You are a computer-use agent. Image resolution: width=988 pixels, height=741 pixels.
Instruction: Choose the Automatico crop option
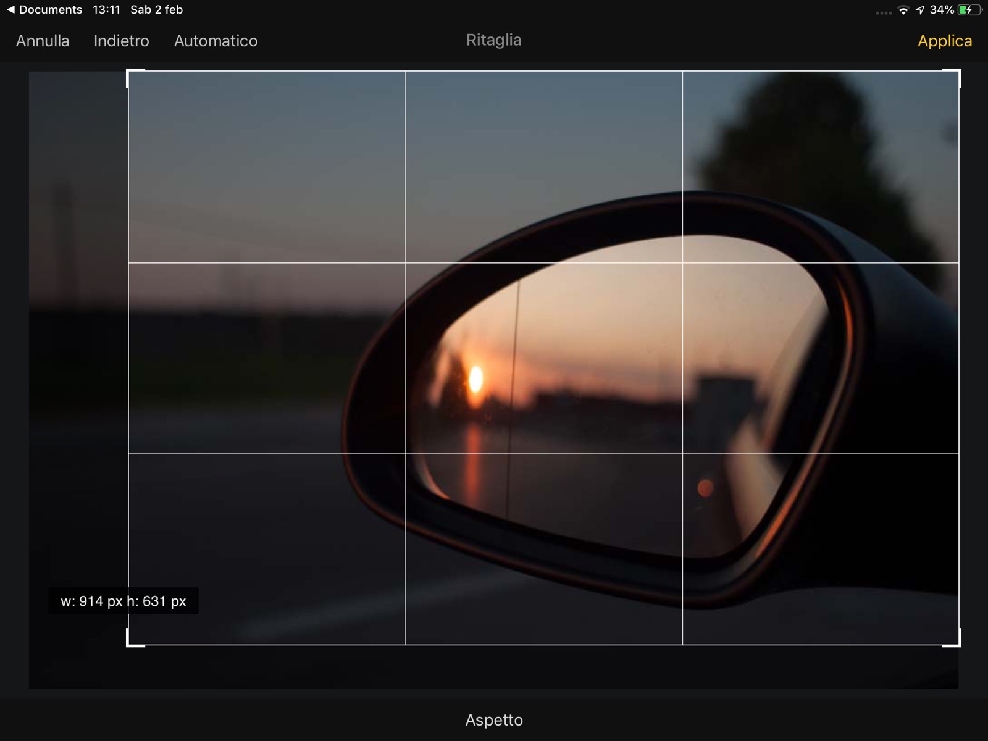coord(216,41)
